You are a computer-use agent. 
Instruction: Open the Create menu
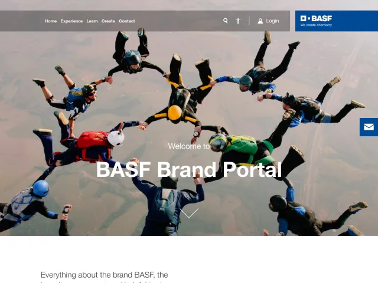[108, 21]
